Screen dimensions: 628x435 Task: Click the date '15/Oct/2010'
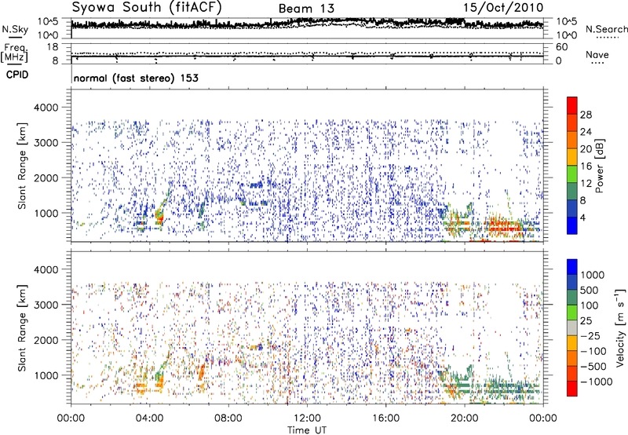click(x=503, y=8)
